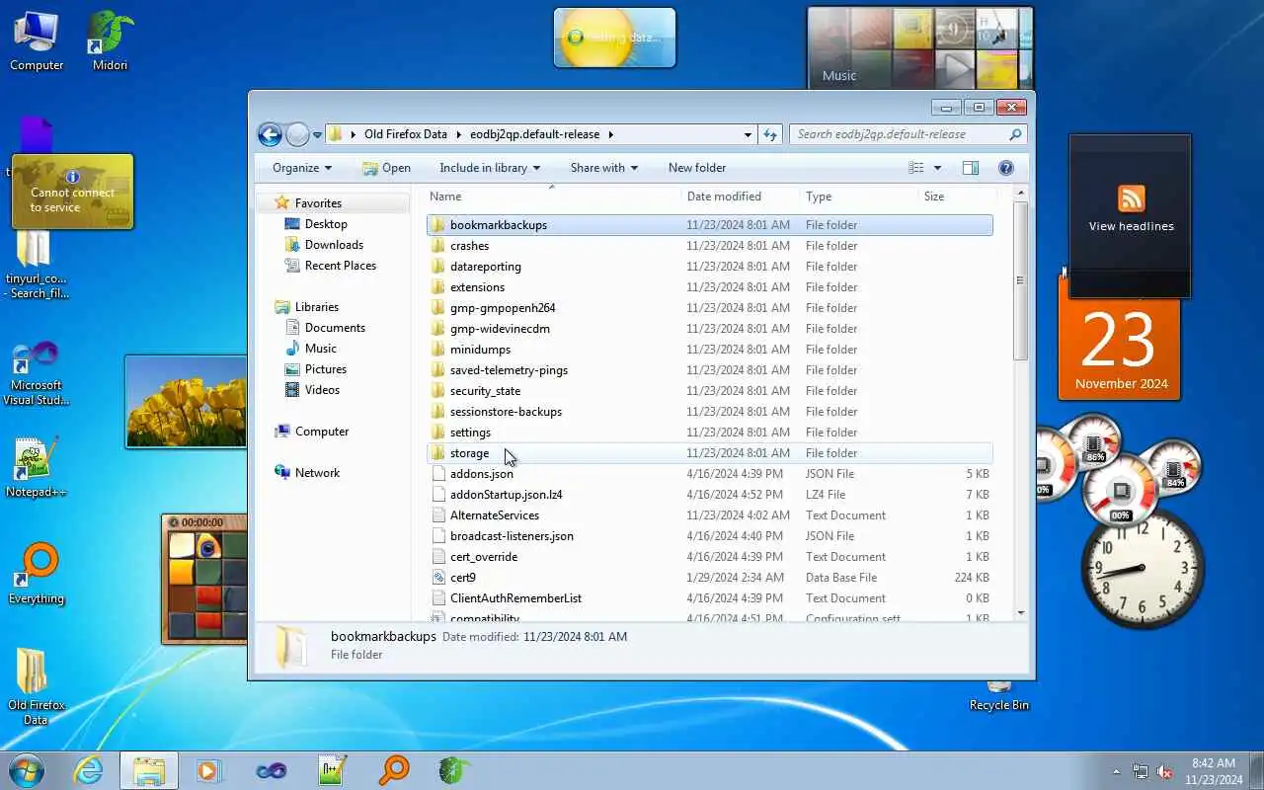
Task: Open Music library in navigation pane
Action: 320,349
